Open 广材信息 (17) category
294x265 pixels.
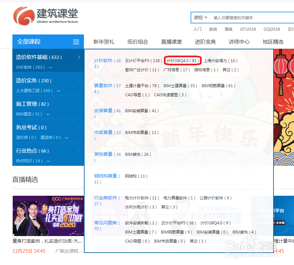tap(177, 70)
